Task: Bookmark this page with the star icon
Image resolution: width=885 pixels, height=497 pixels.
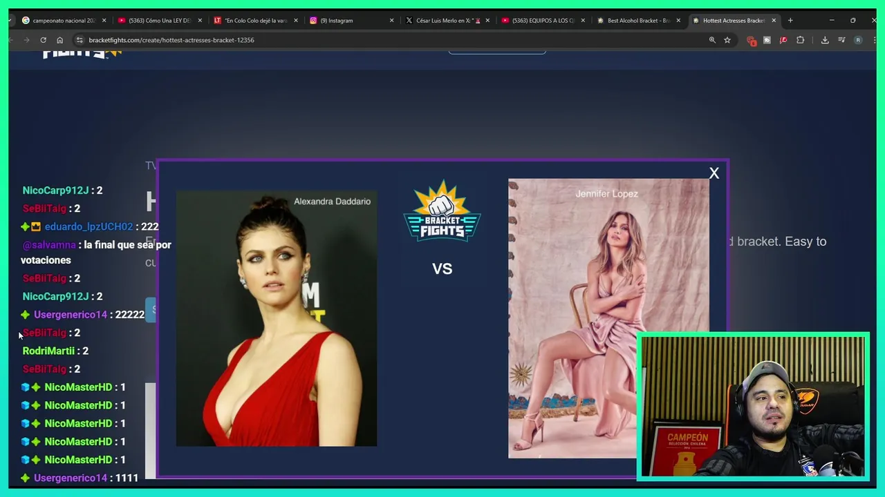Action: click(x=727, y=40)
